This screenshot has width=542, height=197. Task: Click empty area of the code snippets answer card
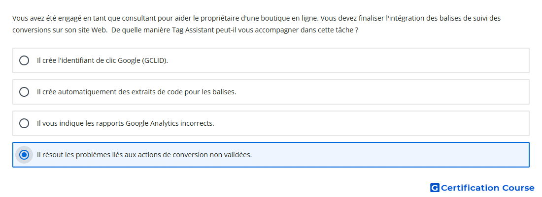click(x=380, y=92)
